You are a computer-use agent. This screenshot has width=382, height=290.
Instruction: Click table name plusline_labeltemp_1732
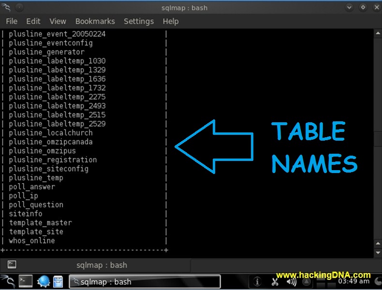click(57, 88)
